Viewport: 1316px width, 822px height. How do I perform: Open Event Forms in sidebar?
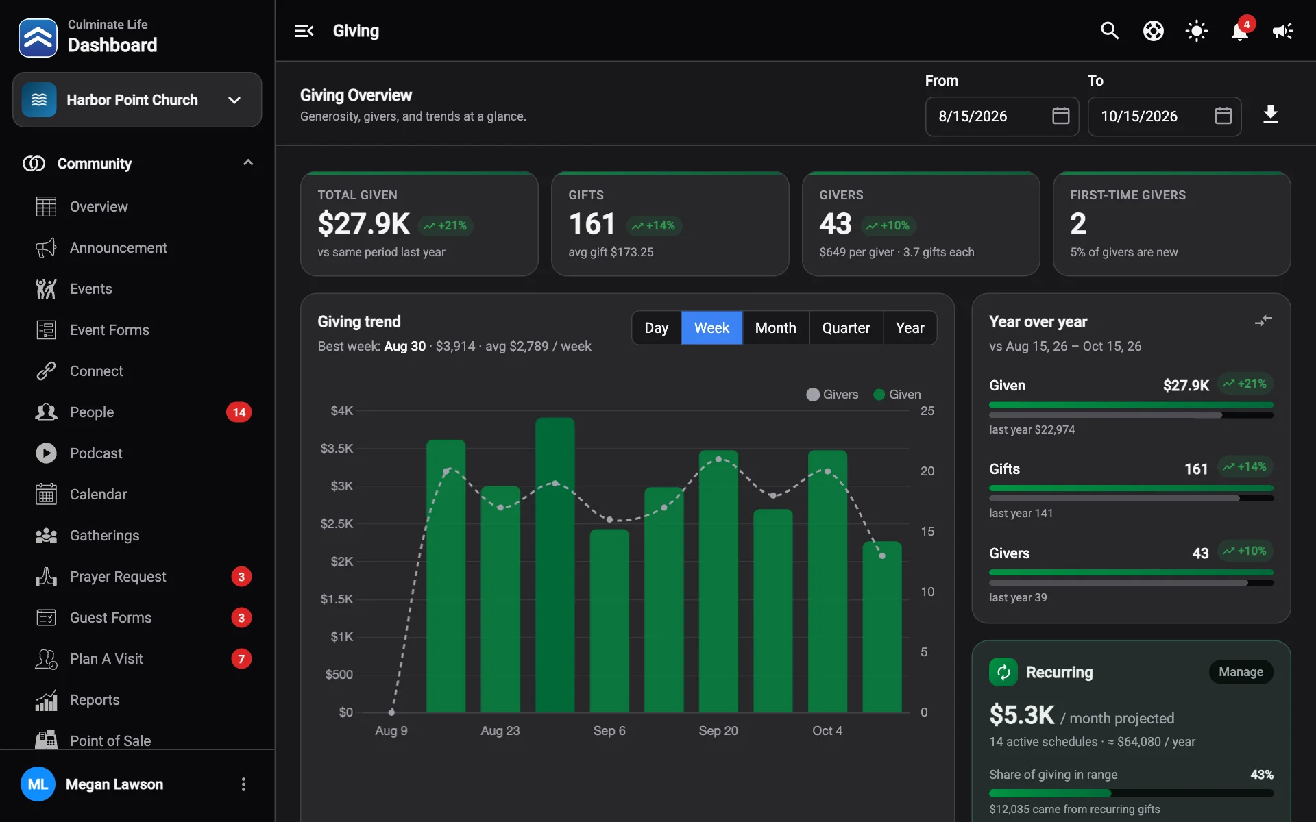137,329
